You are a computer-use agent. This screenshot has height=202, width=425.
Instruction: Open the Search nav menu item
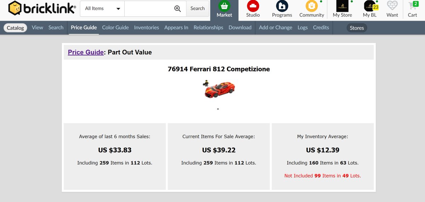pyautogui.click(x=56, y=28)
